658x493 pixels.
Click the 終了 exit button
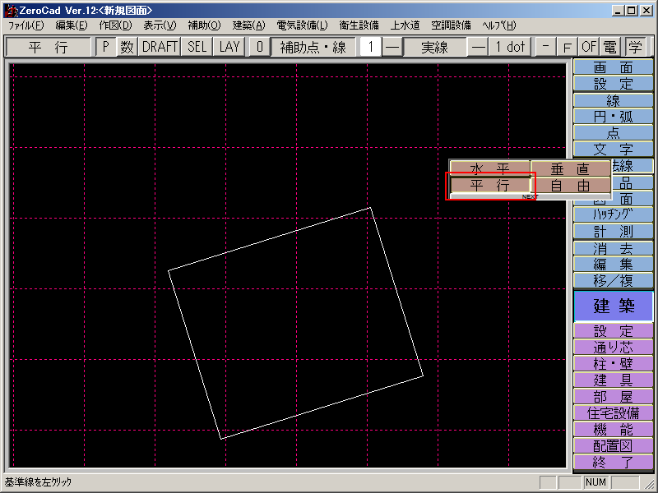point(613,462)
